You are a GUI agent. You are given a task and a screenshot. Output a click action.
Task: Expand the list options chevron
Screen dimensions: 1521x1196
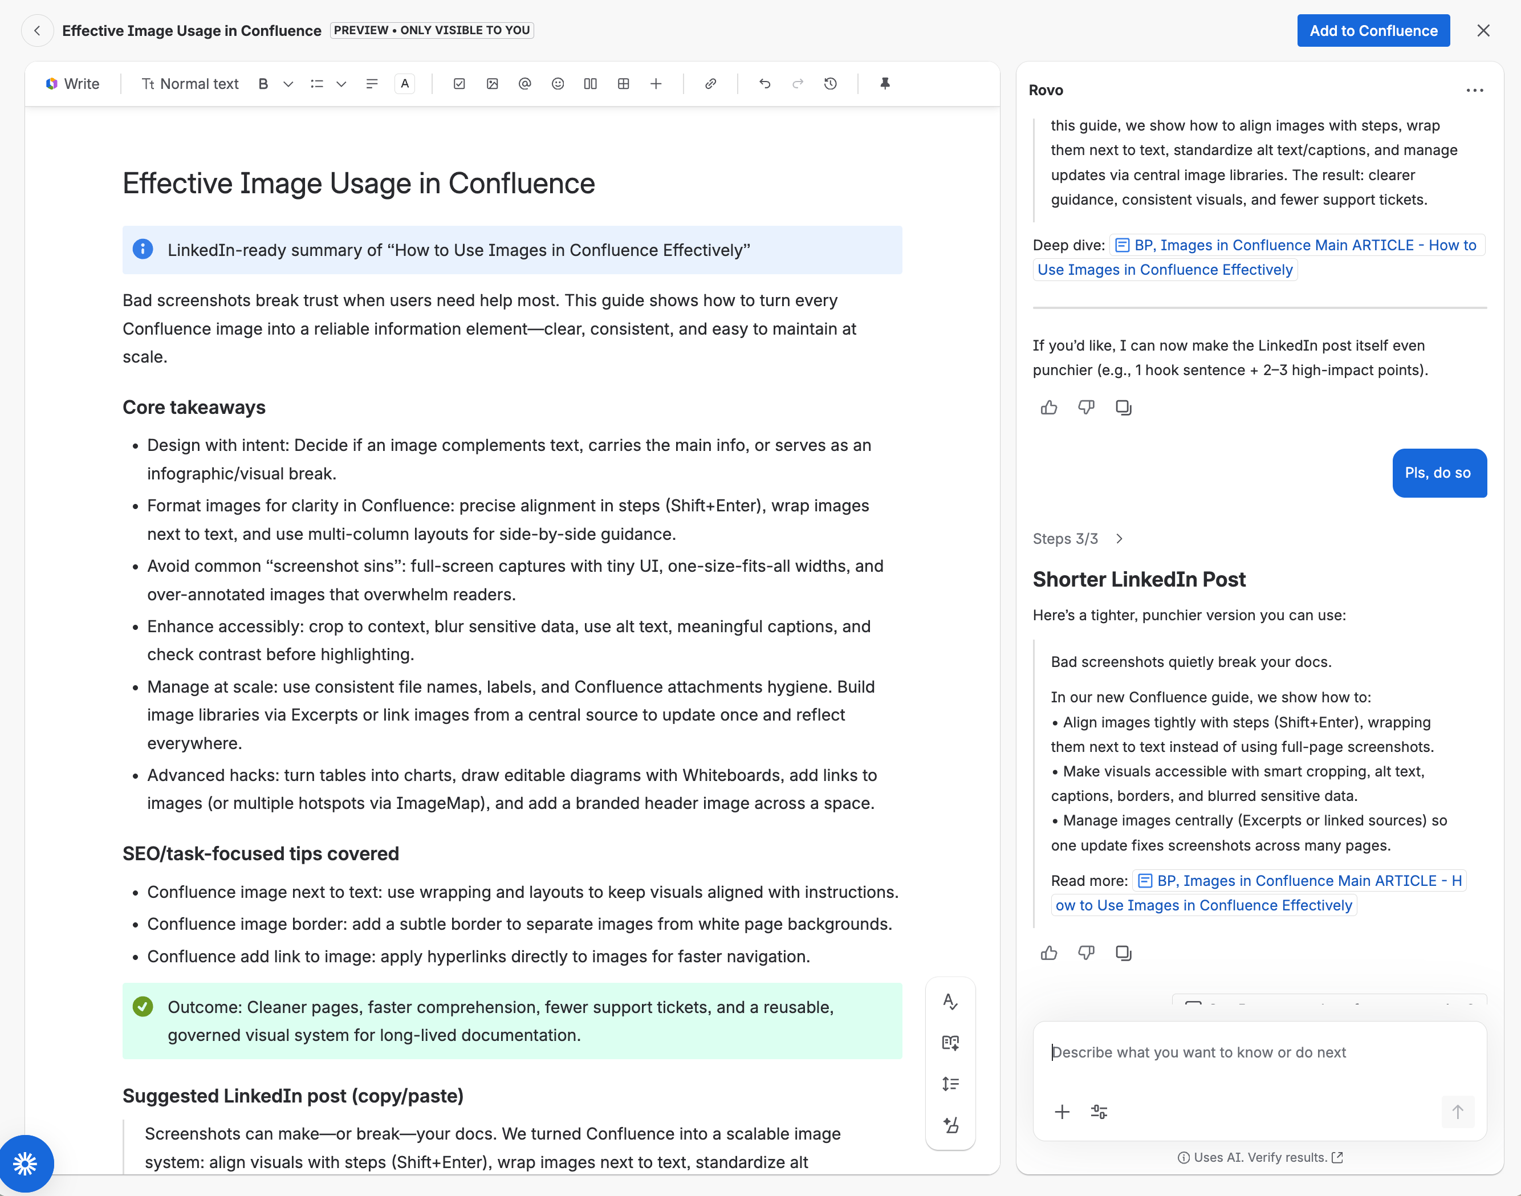click(341, 84)
